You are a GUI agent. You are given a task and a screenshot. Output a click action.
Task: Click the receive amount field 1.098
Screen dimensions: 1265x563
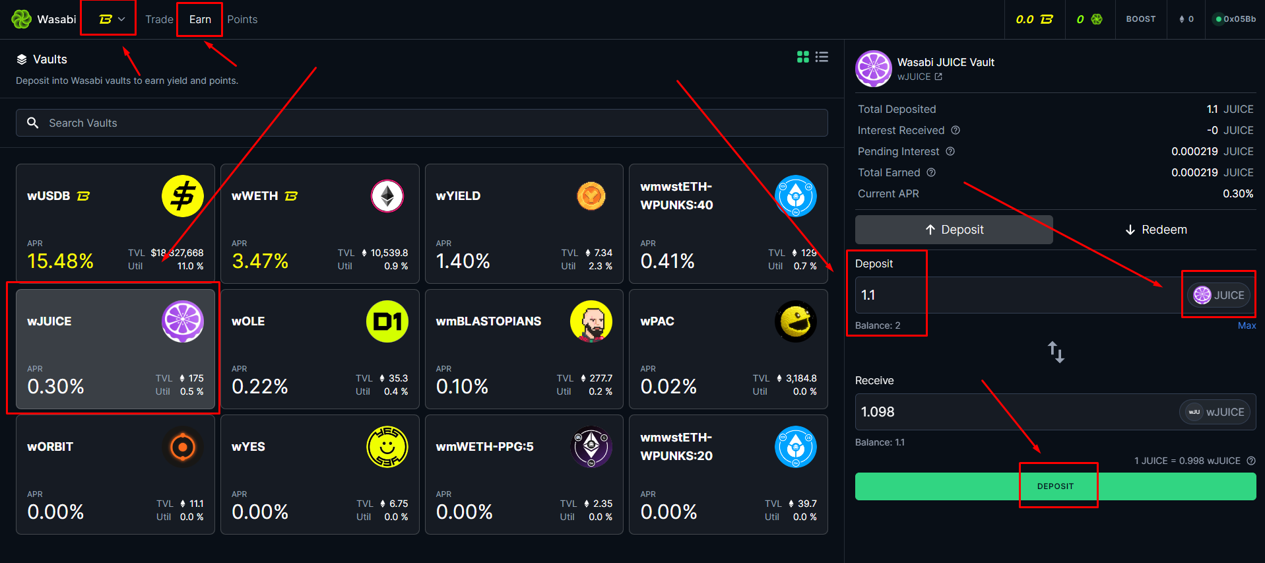1016,412
